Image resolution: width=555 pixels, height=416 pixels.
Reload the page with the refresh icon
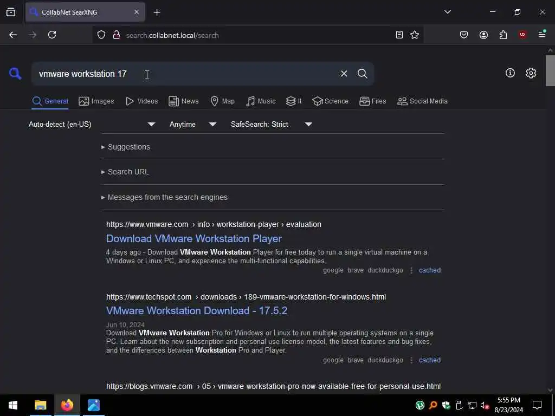click(x=52, y=35)
